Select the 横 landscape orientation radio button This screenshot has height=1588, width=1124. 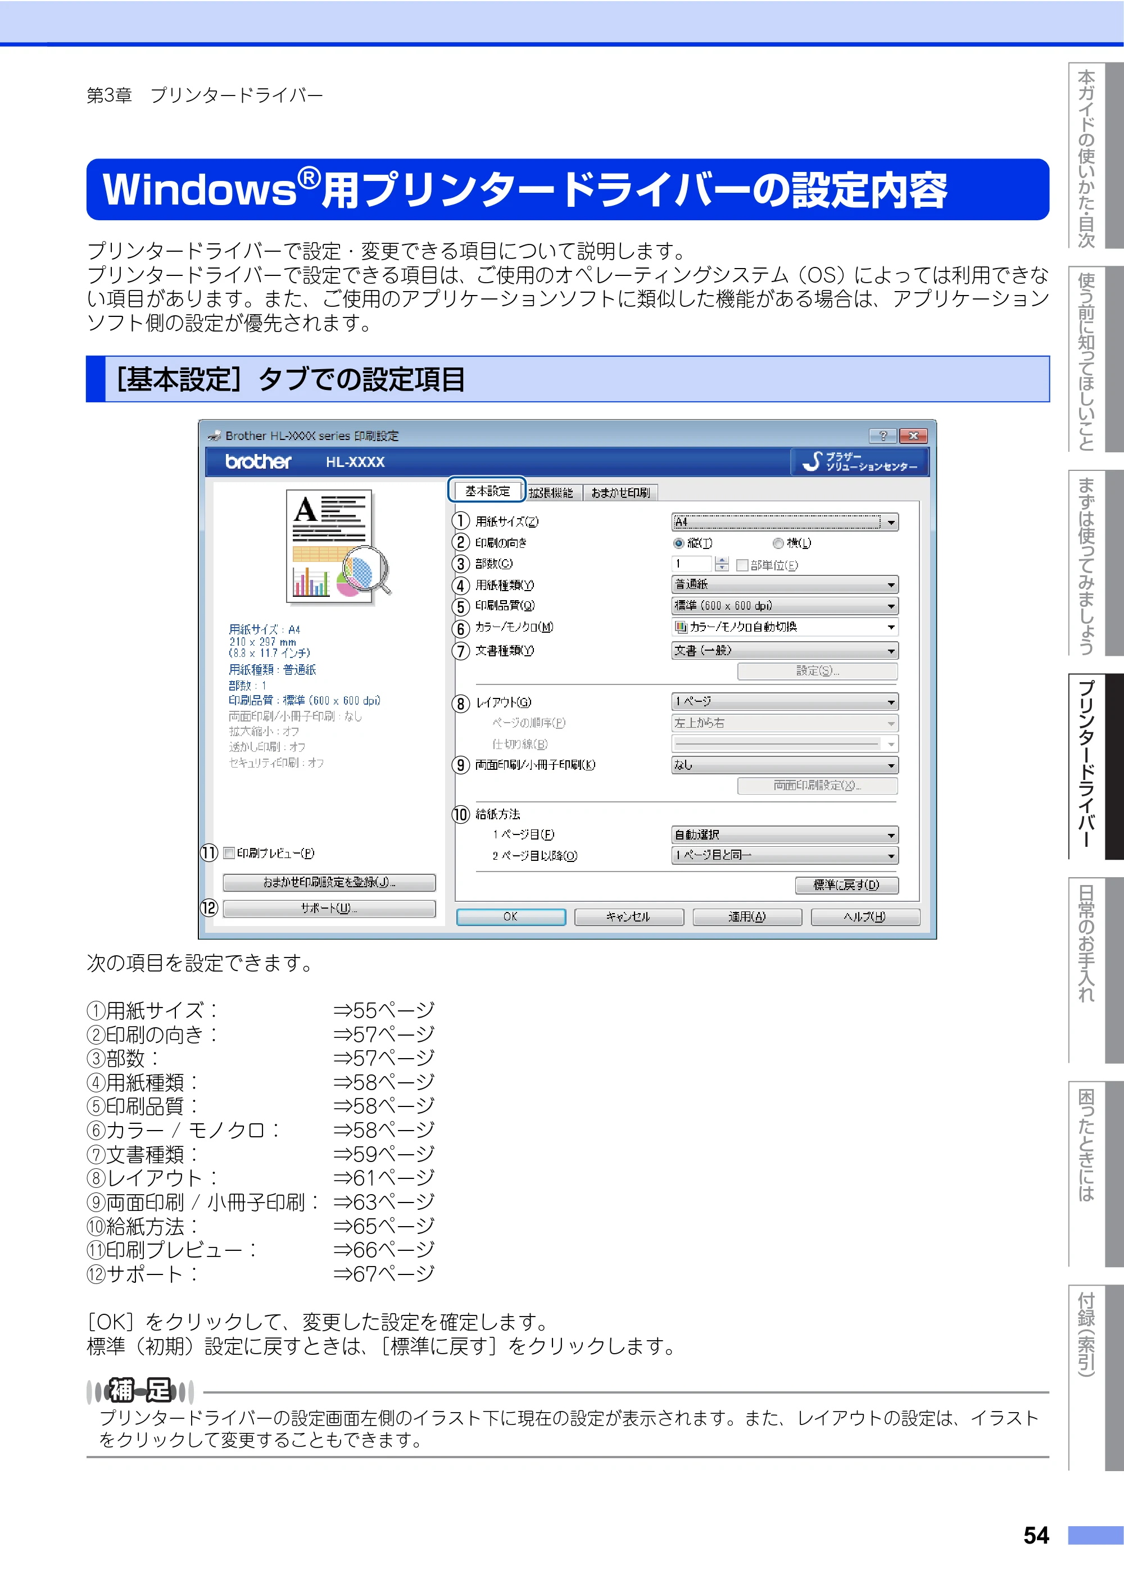pyautogui.click(x=778, y=543)
